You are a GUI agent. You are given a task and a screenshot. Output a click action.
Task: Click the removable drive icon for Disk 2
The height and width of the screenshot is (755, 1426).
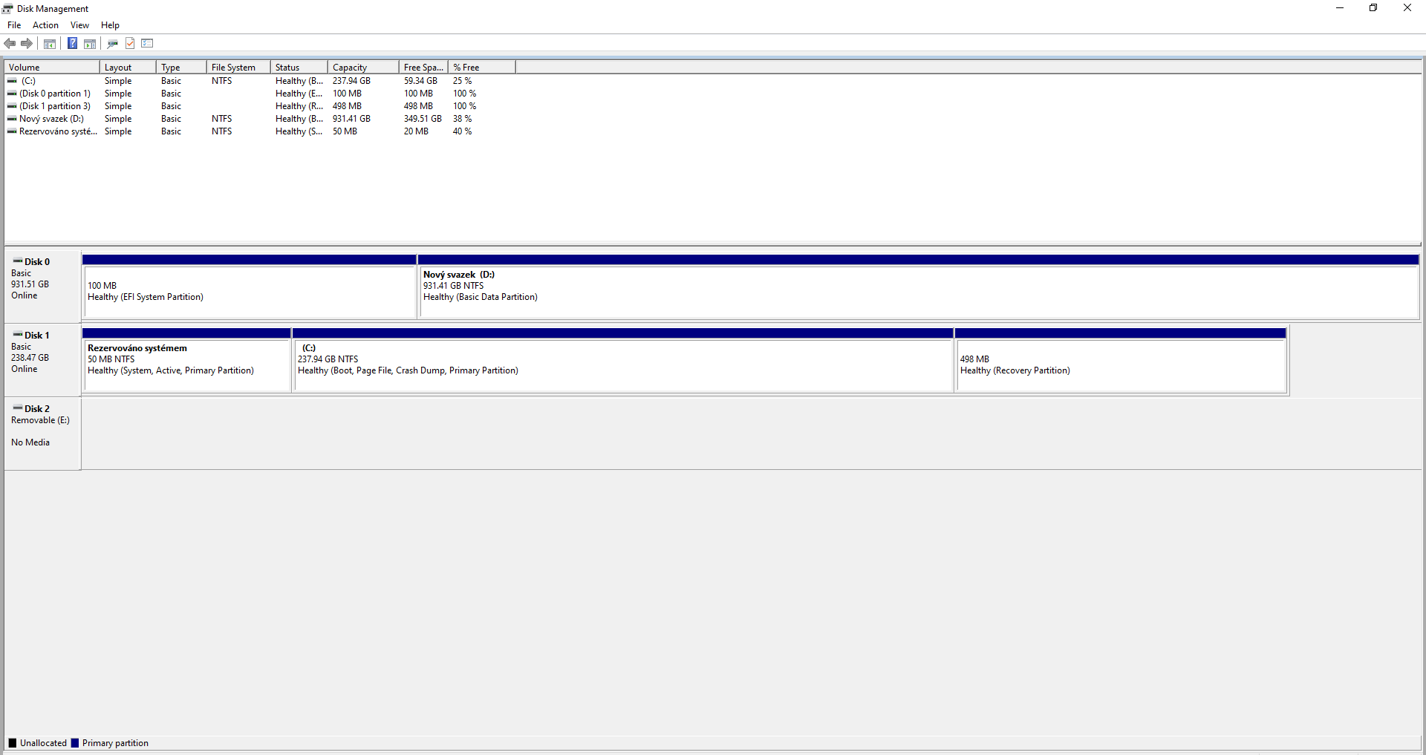point(16,408)
